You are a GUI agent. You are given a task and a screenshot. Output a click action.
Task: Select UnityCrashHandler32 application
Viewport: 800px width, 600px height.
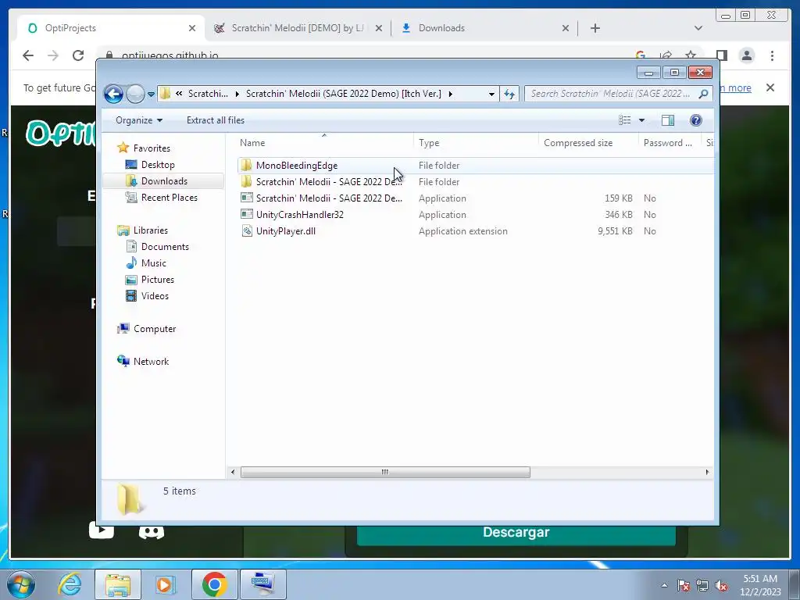474,215
